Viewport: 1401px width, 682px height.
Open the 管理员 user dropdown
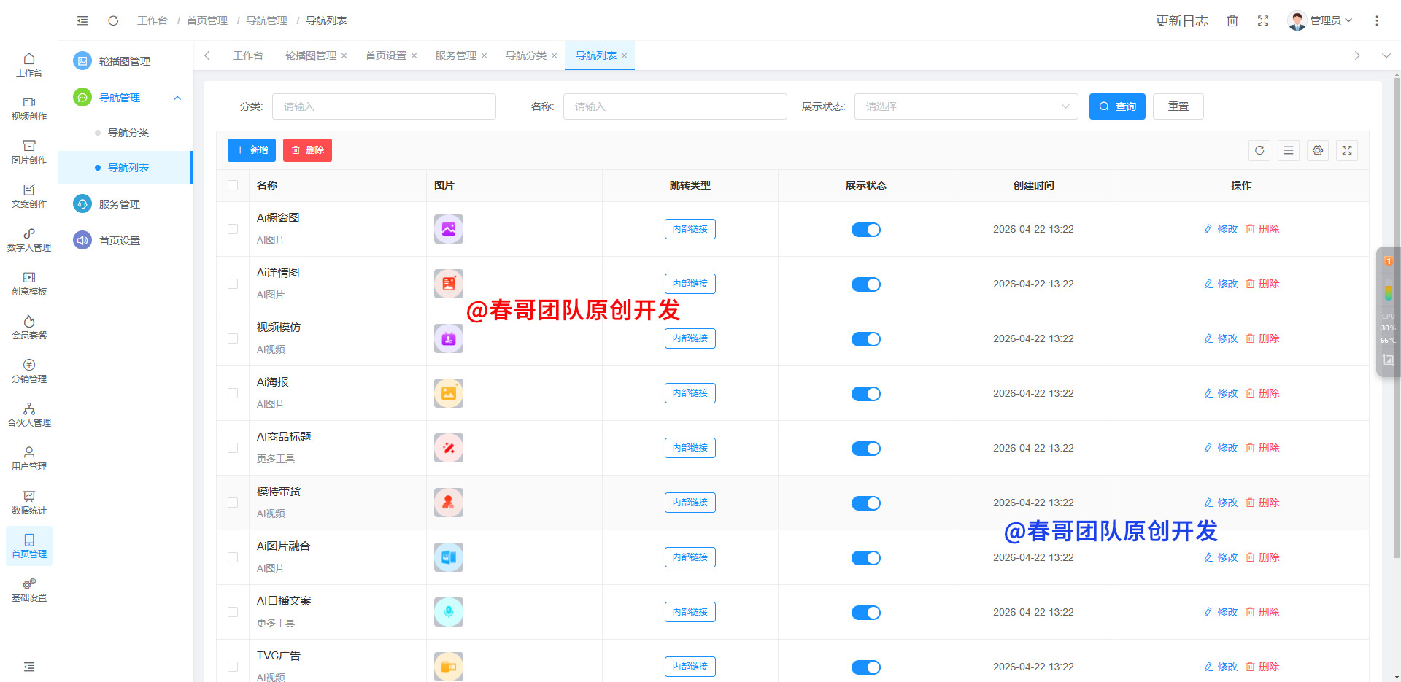point(1321,20)
